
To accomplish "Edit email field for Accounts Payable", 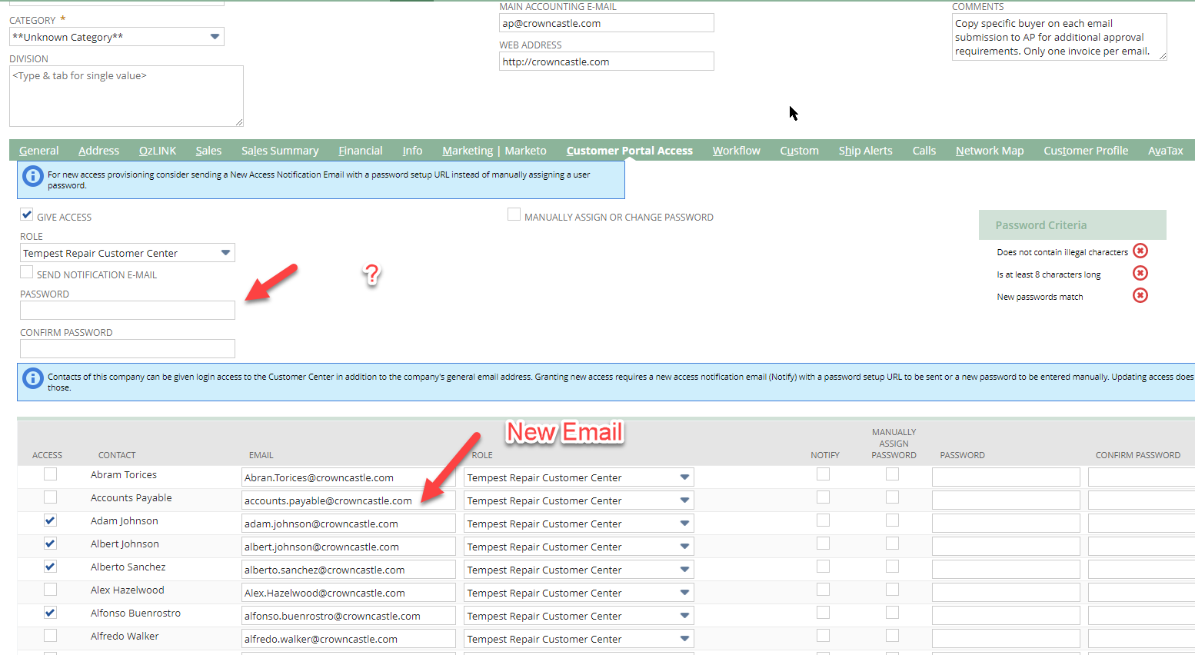I will pyautogui.click(x=348, y=500).
